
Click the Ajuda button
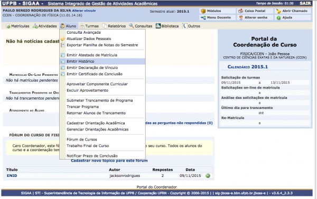(x=293, y=18)
